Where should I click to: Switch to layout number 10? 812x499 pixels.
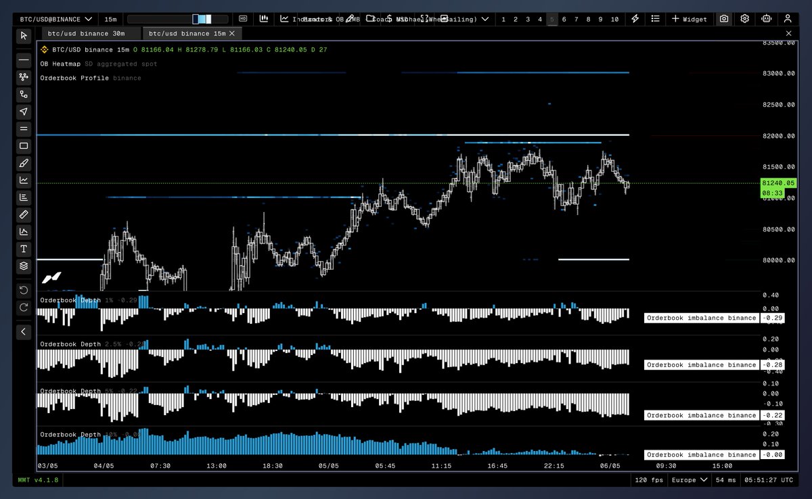pyautogui.click(x=614, y=19)
